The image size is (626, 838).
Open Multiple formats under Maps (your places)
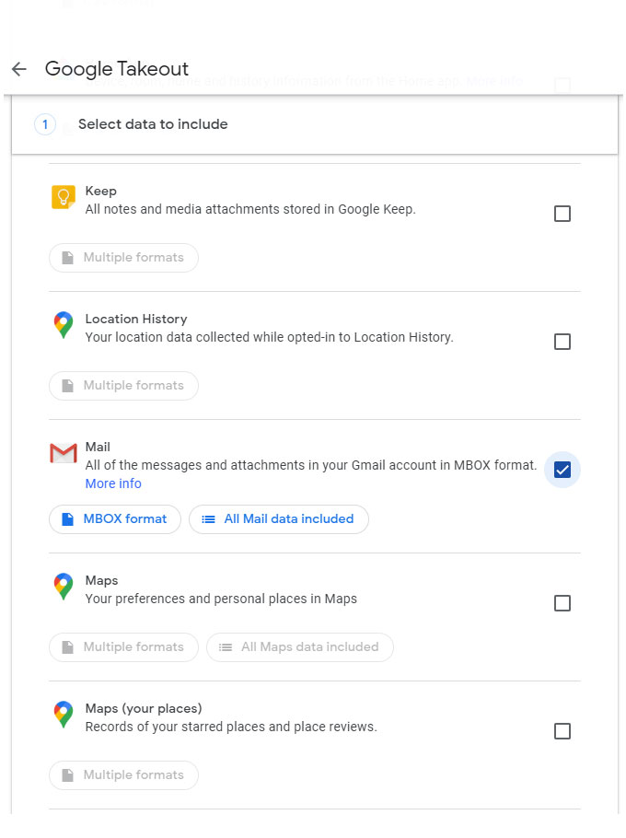(123, 775)
